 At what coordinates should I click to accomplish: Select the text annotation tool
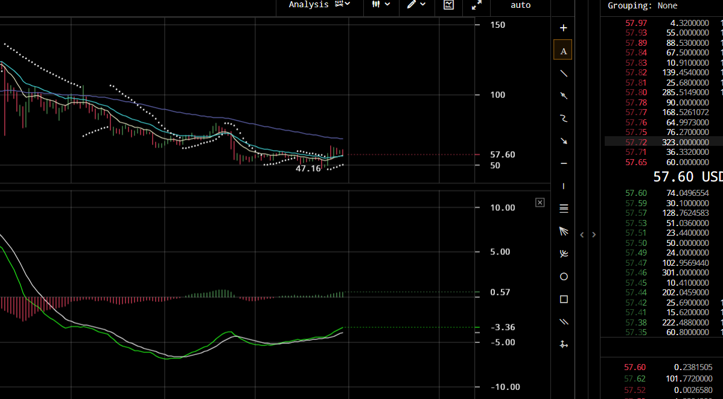click(x=563, y=50)
